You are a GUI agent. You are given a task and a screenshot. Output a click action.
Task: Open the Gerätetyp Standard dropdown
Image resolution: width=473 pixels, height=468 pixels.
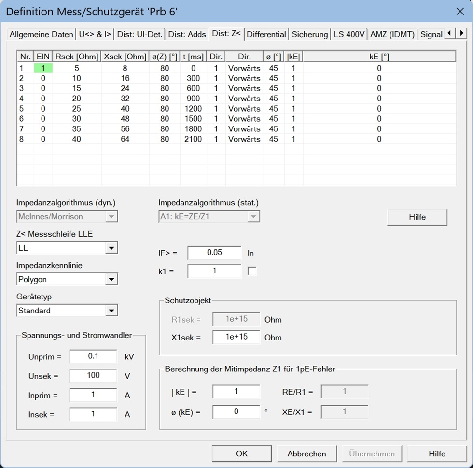(111, 311)
